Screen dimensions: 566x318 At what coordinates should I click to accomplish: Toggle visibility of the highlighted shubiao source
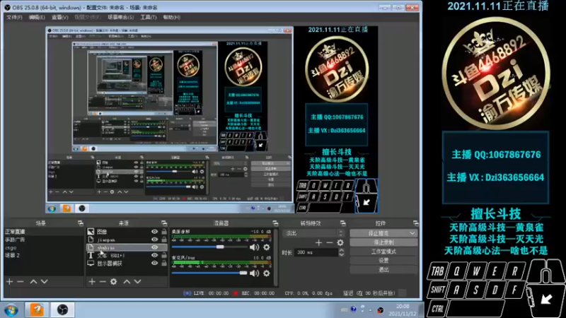click(154, 247)
